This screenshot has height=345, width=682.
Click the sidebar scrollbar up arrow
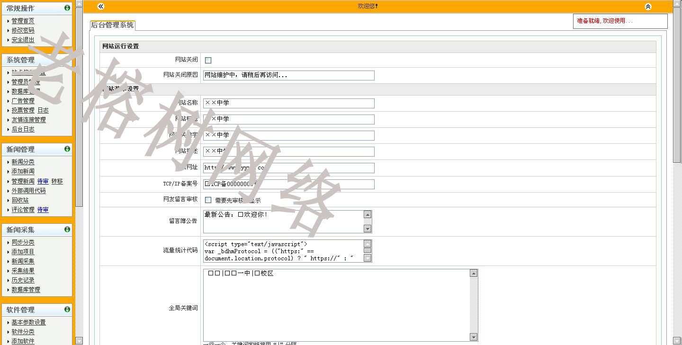pos(79,4)
